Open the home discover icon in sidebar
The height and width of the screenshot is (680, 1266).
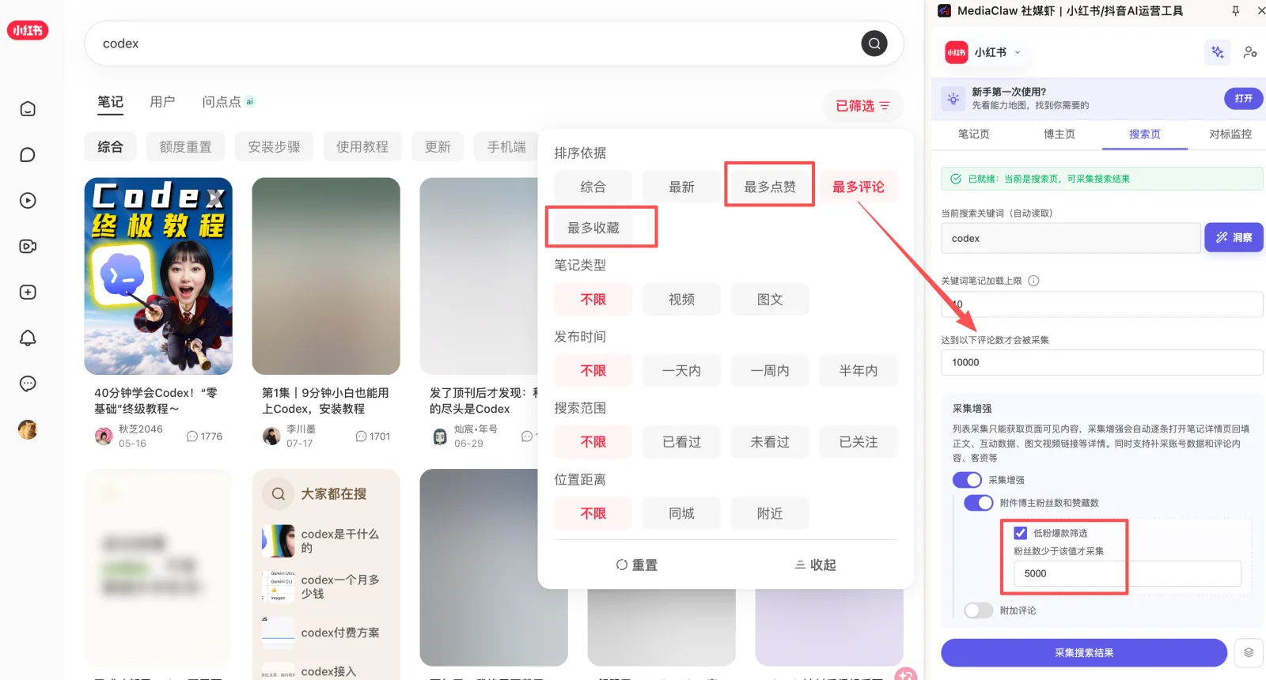[28, 109]
